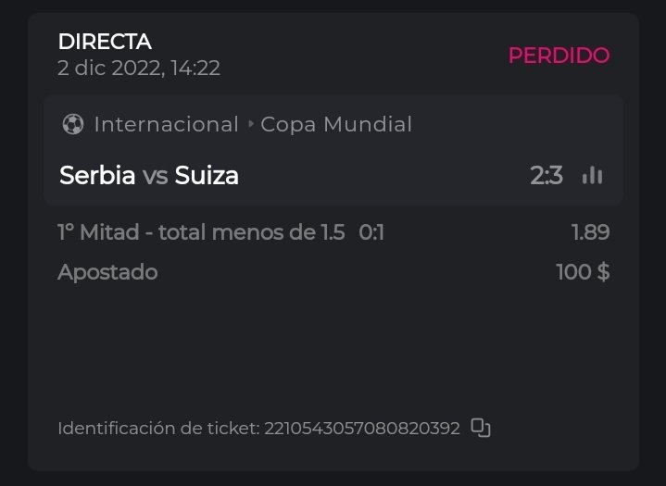Click the 1° Mitad total menos de 1.5 selection
This screenshot has width=666, height=486.
click(x=201, y=232)
